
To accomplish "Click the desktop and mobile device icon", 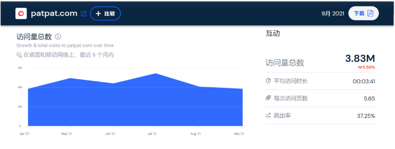I will click(x=19, y=55).
